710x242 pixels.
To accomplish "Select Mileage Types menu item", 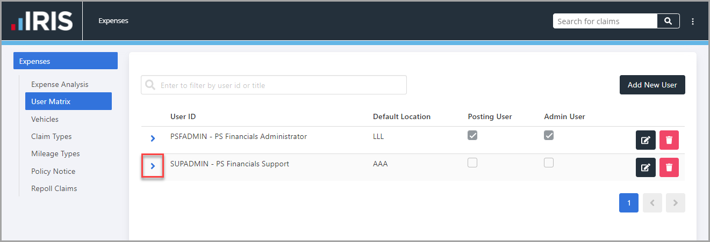I will [55, 153].
